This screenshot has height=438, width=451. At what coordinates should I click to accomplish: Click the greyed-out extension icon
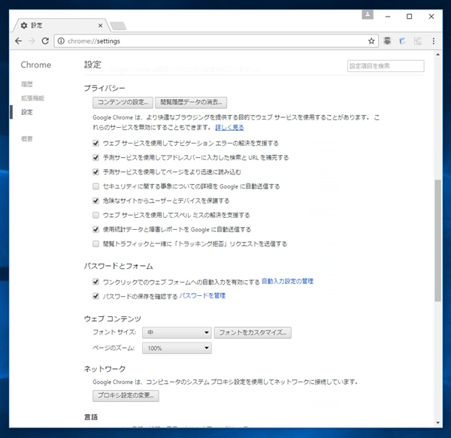coord(418,41)
